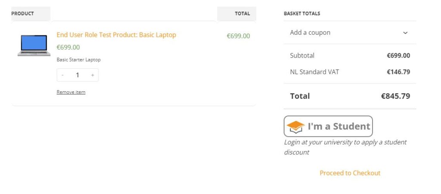
Task: Click the TOTAL column header
Action: [242, 13]
